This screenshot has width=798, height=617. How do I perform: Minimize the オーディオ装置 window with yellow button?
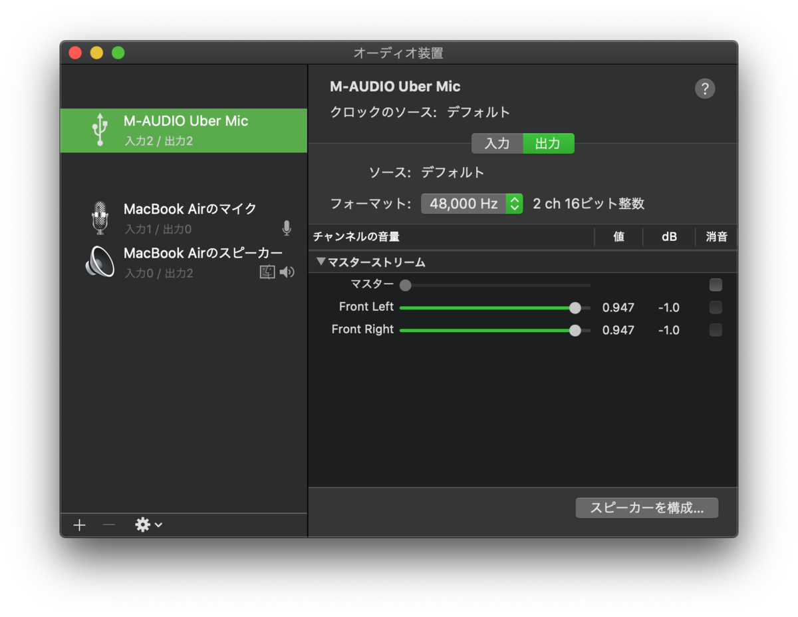[96, 53]
